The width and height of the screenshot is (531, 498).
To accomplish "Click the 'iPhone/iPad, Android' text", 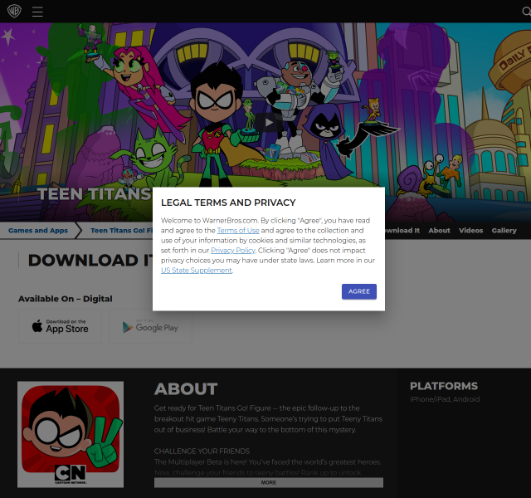I will coord(445,399).
